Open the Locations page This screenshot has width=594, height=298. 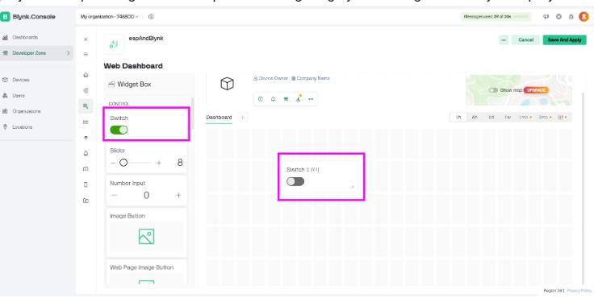coord(22,127)
